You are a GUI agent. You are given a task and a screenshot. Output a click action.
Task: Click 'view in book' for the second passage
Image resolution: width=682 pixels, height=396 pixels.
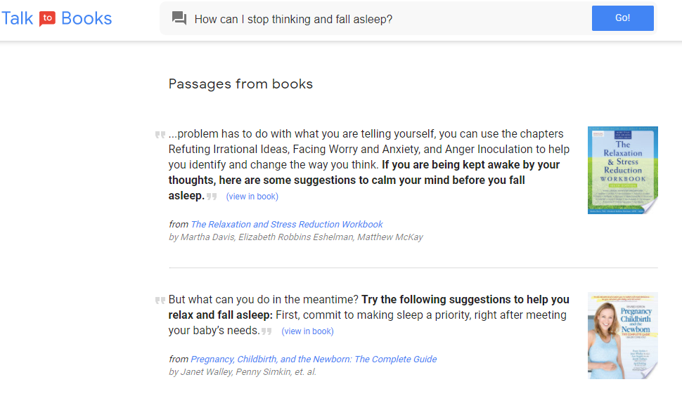click(307, 331)
